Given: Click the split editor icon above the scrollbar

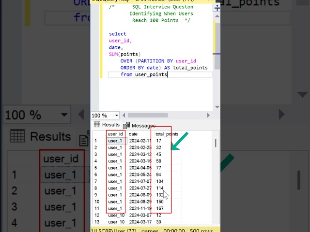Looking at the screenshot, I should (217, 8).
